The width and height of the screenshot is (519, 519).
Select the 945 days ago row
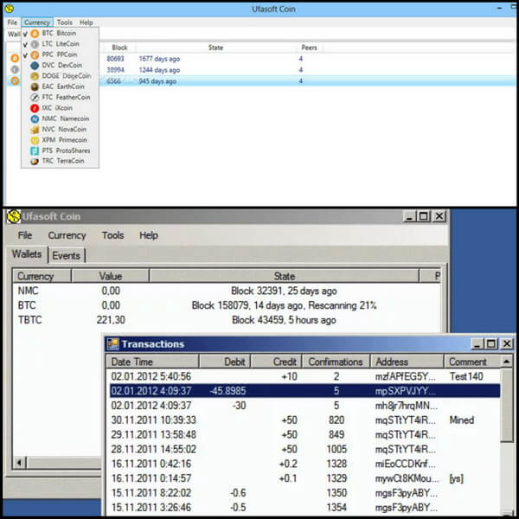261,81
